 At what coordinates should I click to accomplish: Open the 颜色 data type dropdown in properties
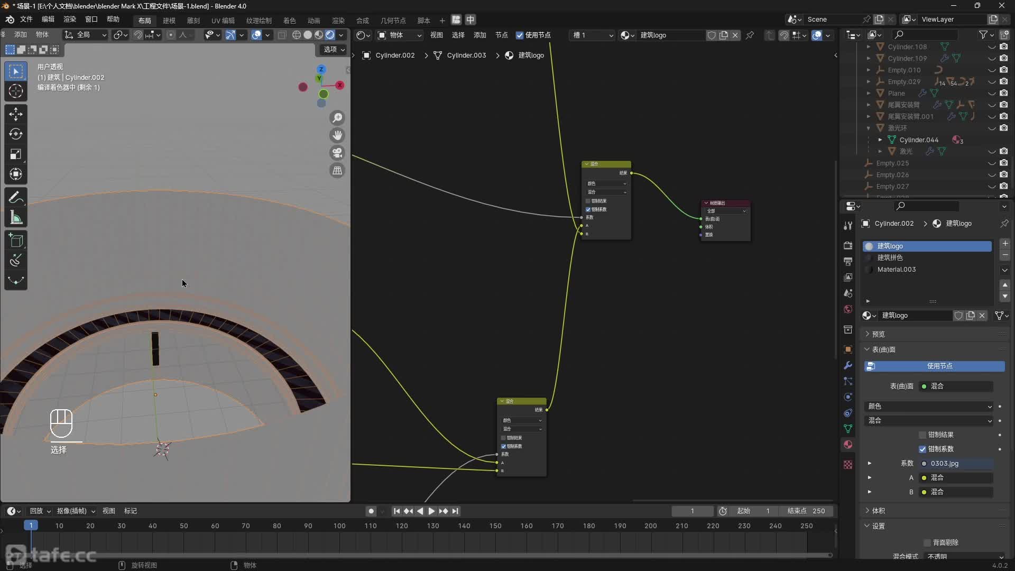point(928,407)
